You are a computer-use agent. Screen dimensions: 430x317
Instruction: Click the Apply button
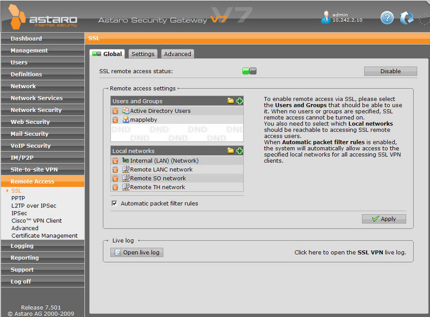click(x=384, y=219)
